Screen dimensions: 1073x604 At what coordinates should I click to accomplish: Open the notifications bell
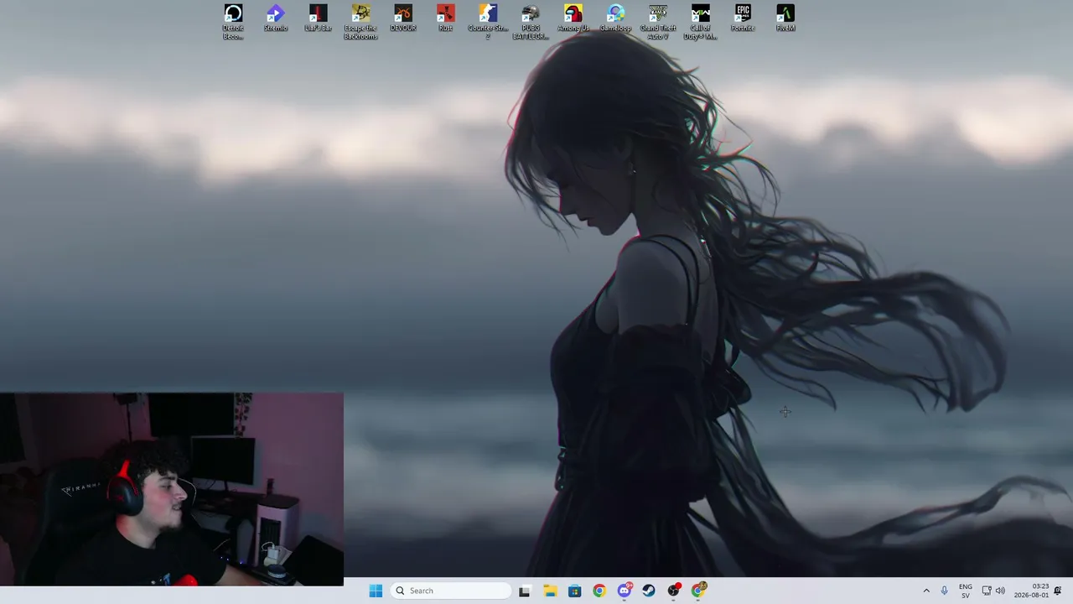[x=1058, y=591]
